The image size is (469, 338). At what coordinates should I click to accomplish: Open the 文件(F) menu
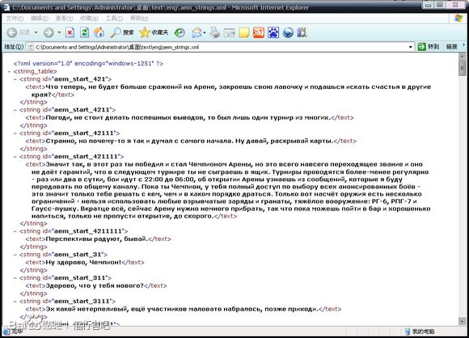tap(15, 19)
